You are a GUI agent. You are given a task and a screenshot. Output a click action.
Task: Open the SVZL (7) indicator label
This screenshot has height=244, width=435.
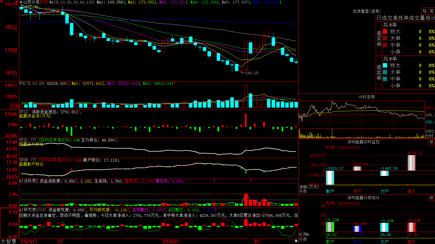tap(28, 140)
